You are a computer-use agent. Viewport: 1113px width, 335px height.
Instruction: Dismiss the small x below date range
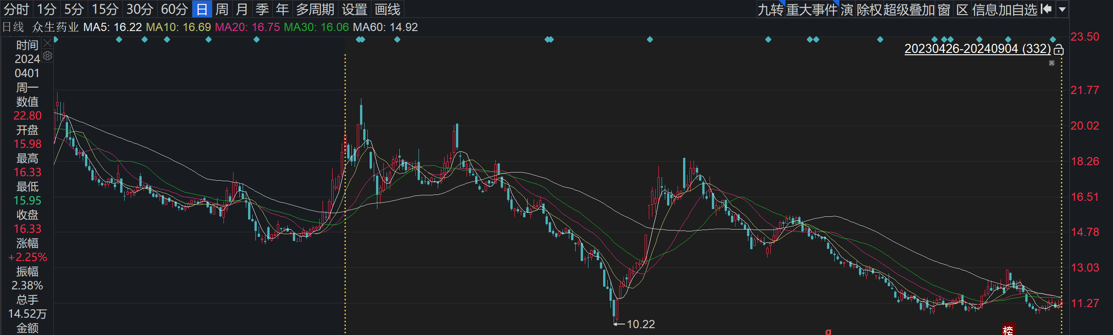click(1052, 63)
